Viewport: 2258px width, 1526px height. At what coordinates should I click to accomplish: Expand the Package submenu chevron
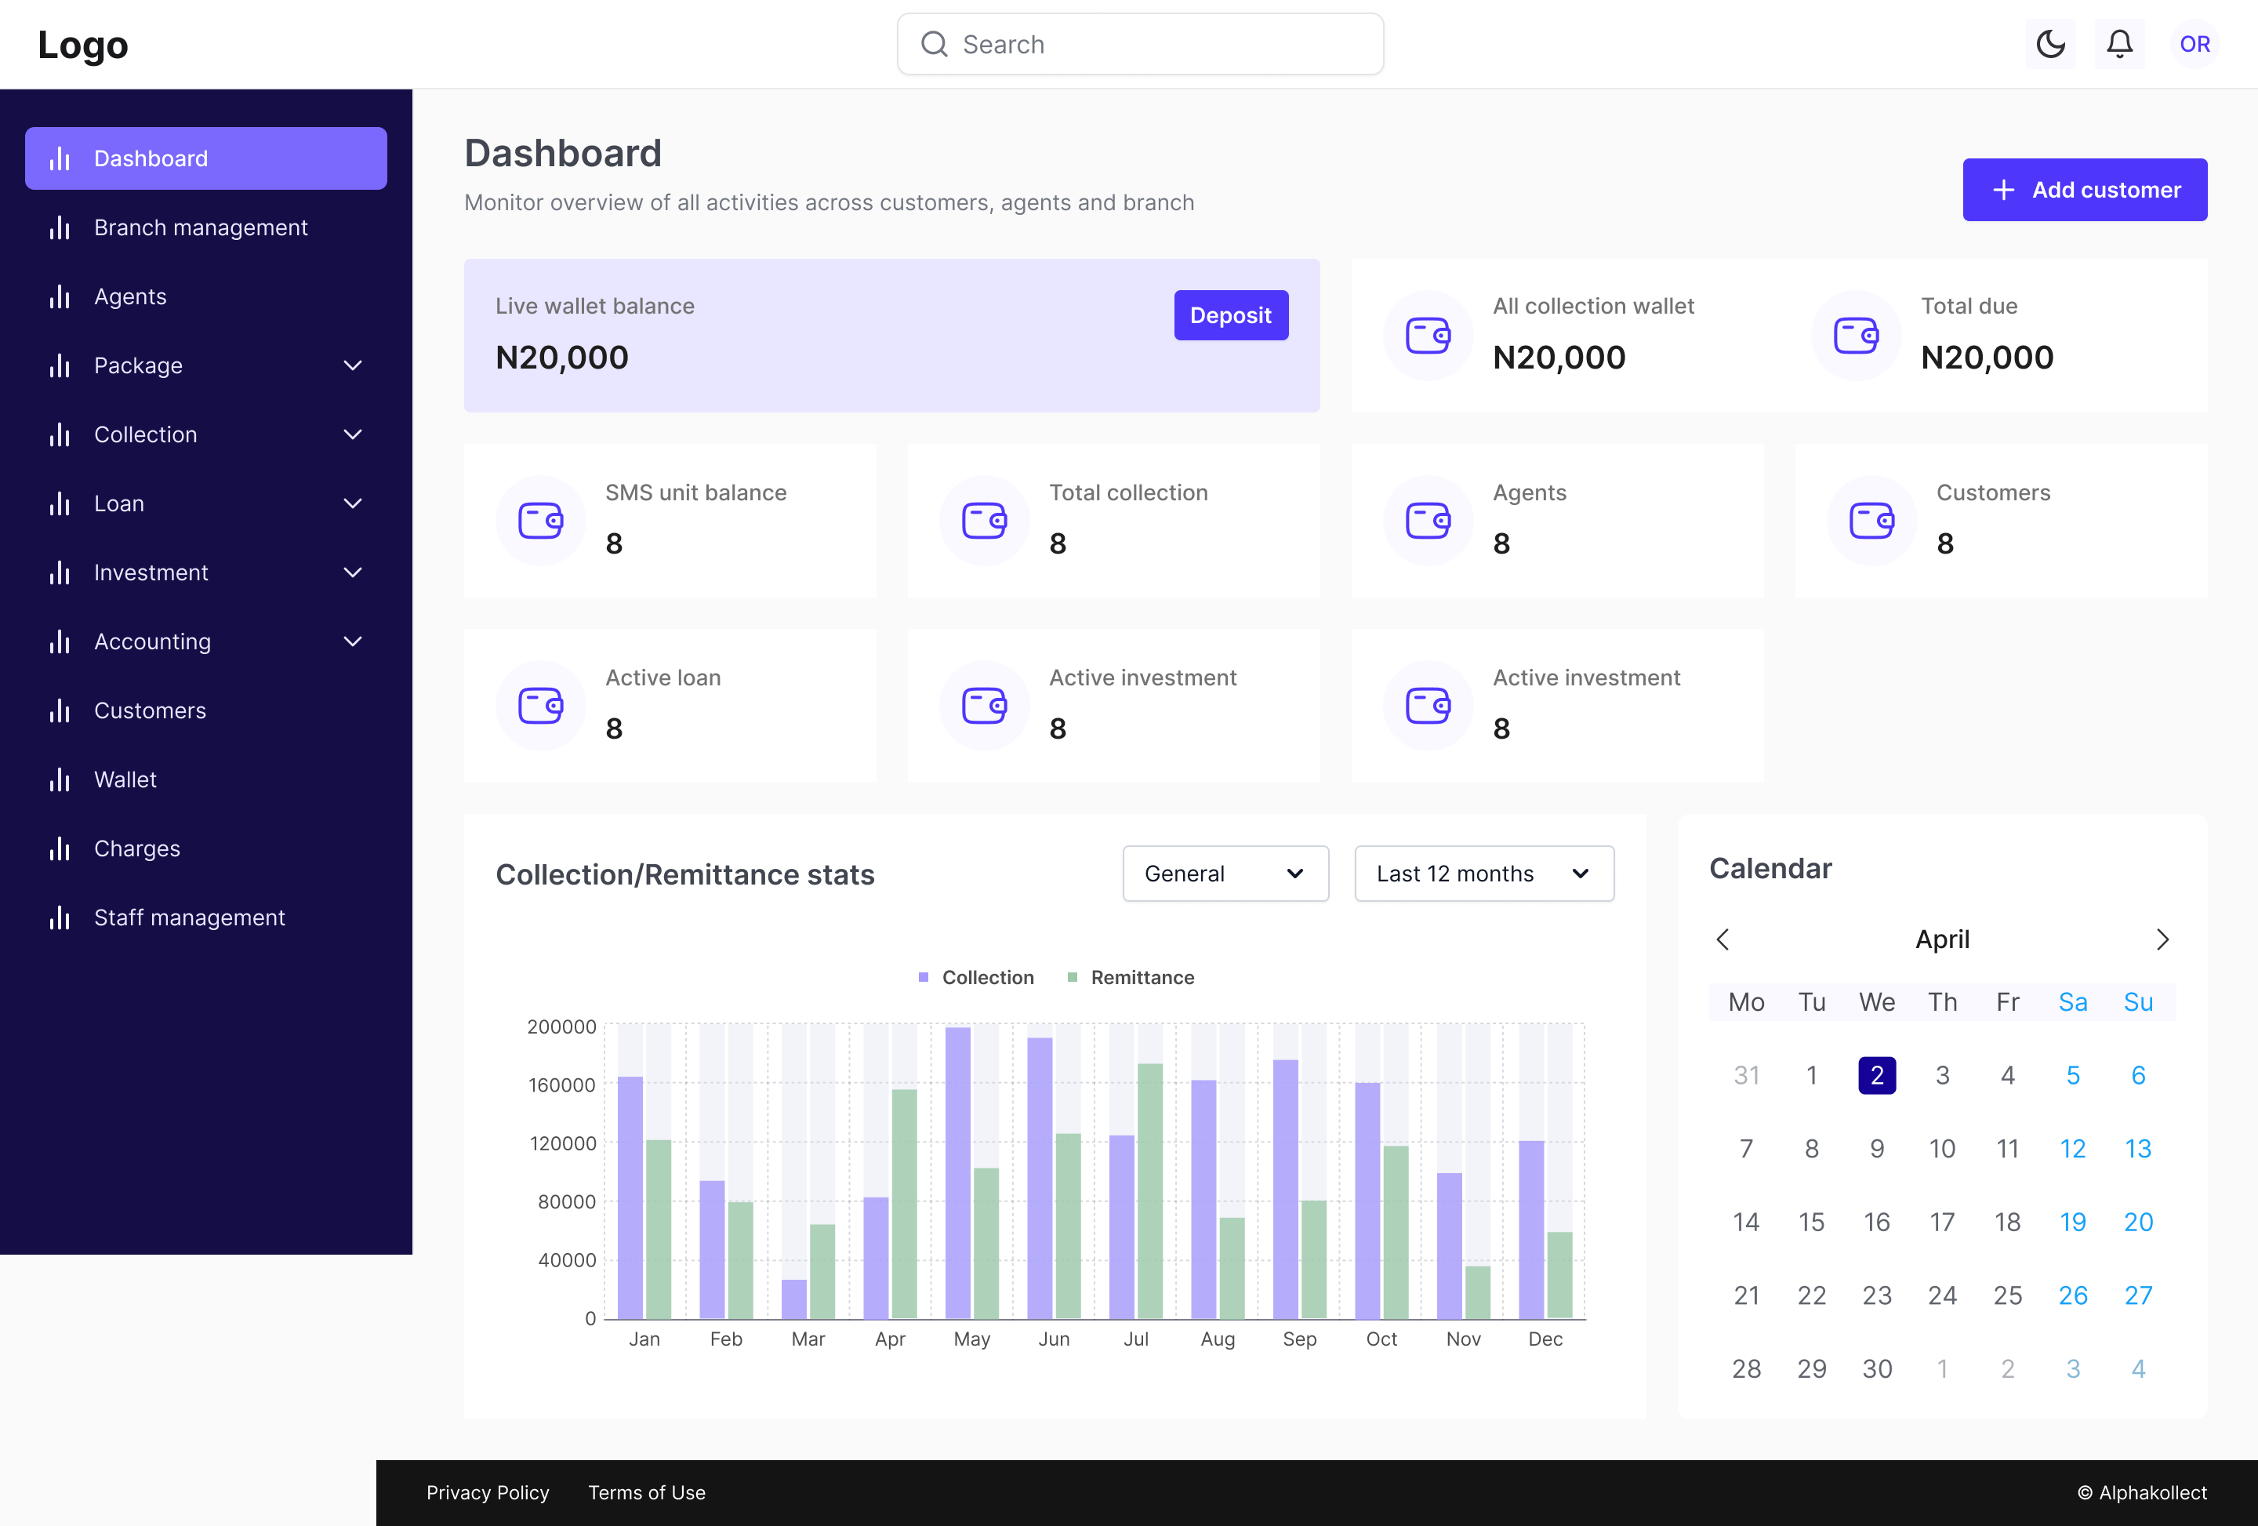[x=353, y=365]
